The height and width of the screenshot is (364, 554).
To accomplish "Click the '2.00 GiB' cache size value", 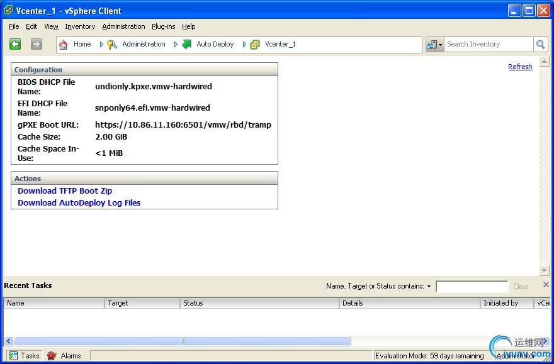I will 111,137.
